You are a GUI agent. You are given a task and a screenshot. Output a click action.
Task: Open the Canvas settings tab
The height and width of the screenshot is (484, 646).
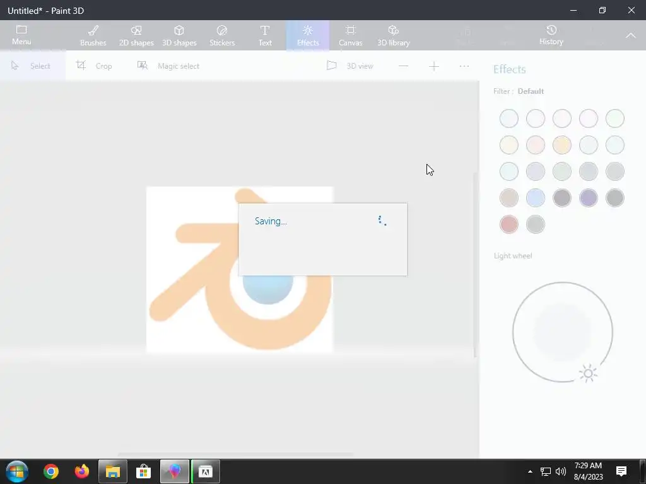pyautogui.click(x=351, y=35)
